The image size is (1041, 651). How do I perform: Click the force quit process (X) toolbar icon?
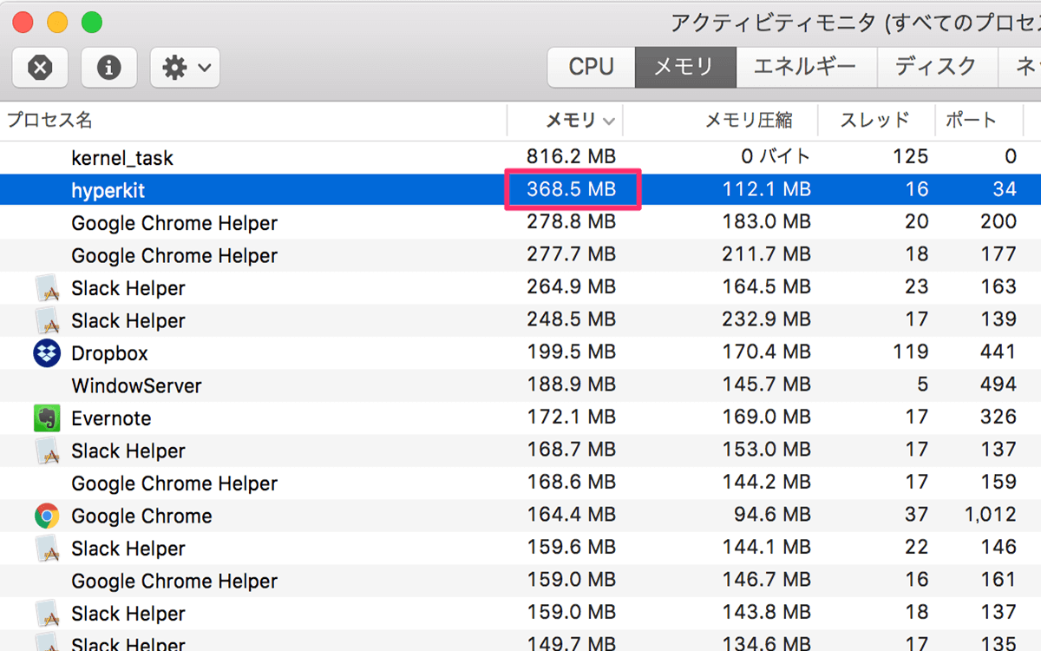point(40,67)
